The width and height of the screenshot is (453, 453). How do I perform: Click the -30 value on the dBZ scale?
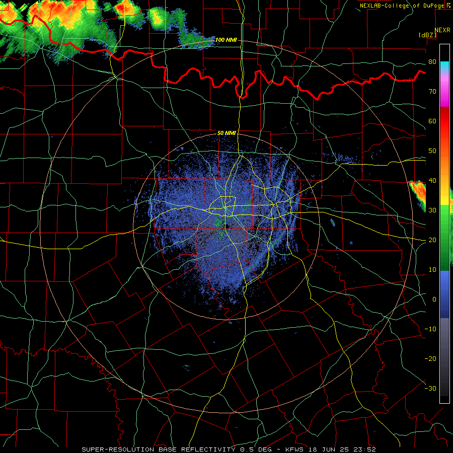coord(430,388)
